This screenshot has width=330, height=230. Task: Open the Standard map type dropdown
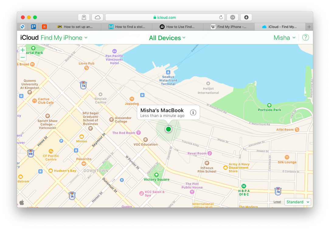(298, 202)
